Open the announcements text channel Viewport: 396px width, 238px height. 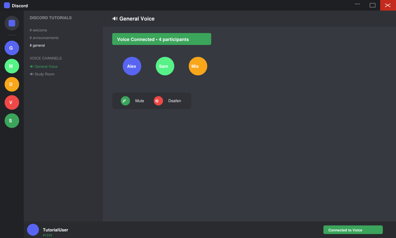(x=44, y=38)
